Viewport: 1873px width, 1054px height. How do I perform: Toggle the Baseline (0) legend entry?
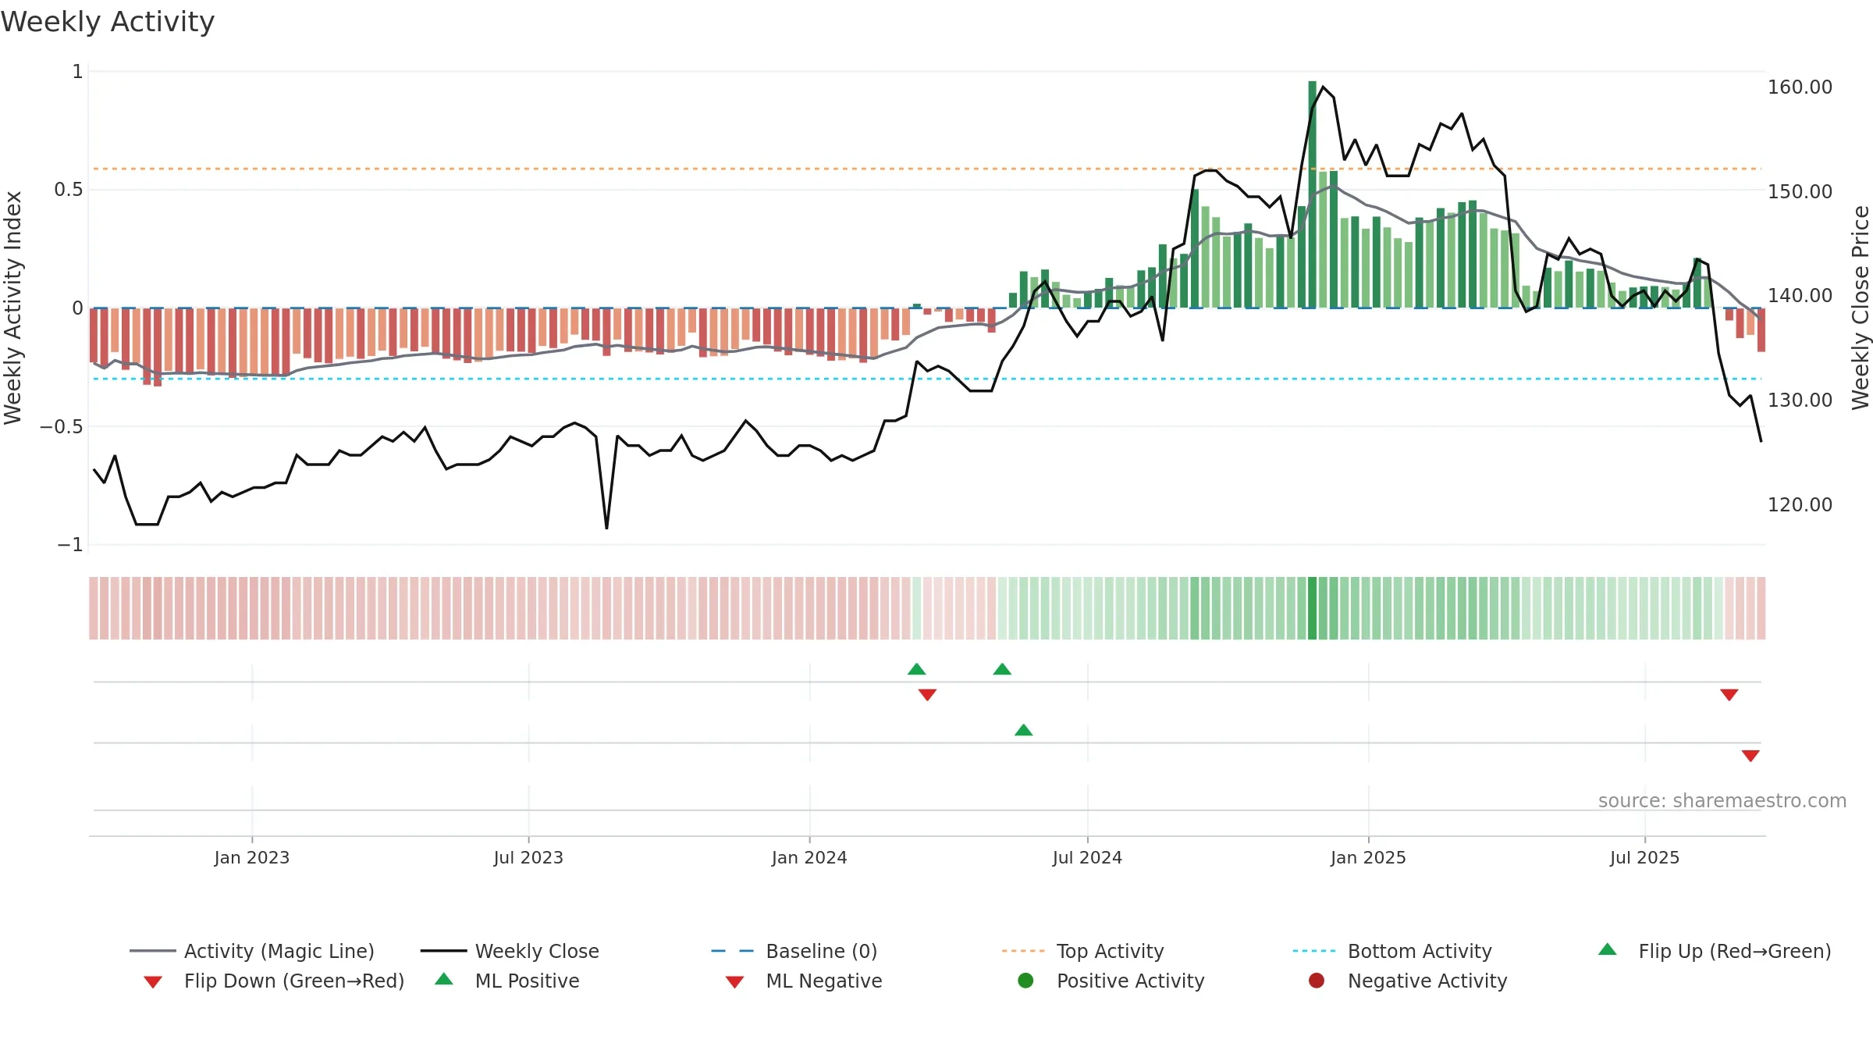coord(794,951)
